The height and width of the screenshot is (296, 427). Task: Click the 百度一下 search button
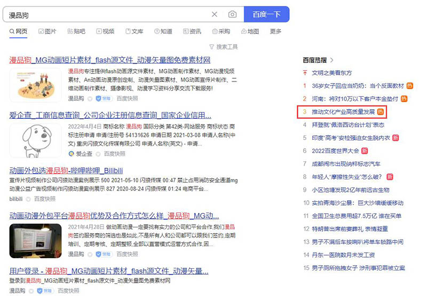click(266, 14)
